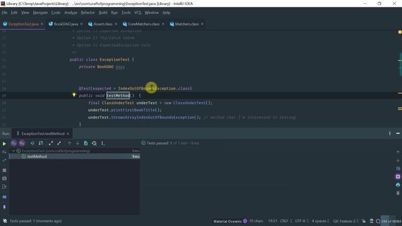Open the Navigate menu

pyautogui.click(x=40, y=13)
